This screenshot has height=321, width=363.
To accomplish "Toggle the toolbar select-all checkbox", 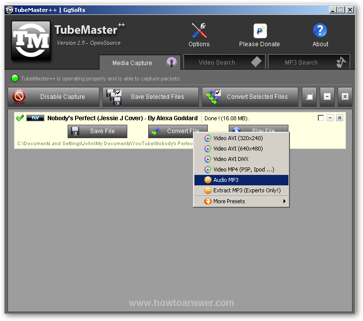I will (x=309, y=97).
